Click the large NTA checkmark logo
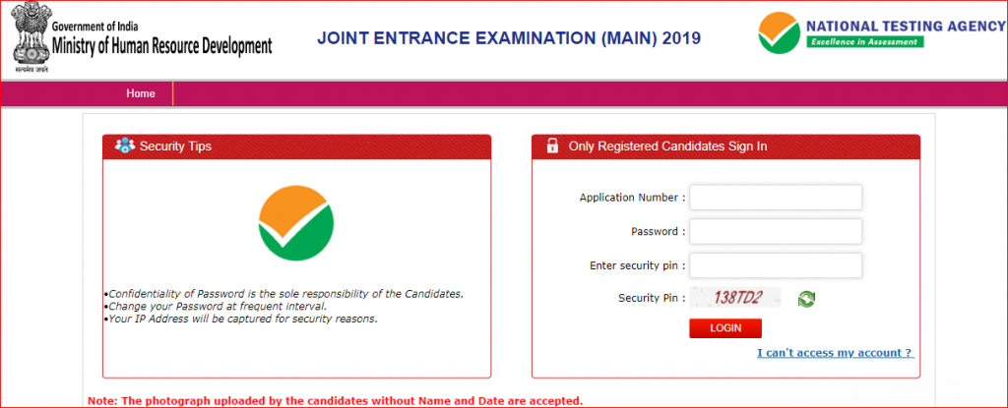 (x=295, y=223)
